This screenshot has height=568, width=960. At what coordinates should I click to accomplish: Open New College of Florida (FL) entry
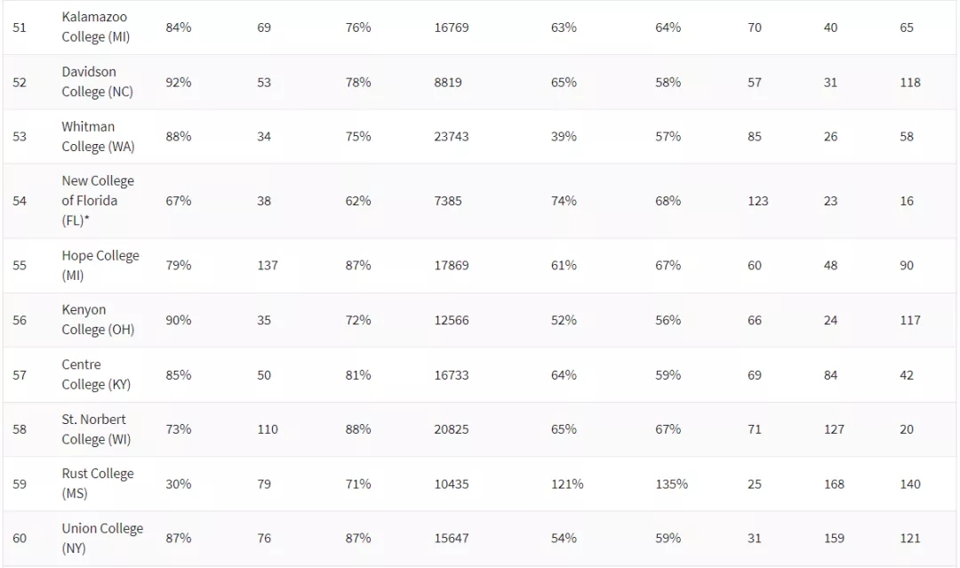97,200
